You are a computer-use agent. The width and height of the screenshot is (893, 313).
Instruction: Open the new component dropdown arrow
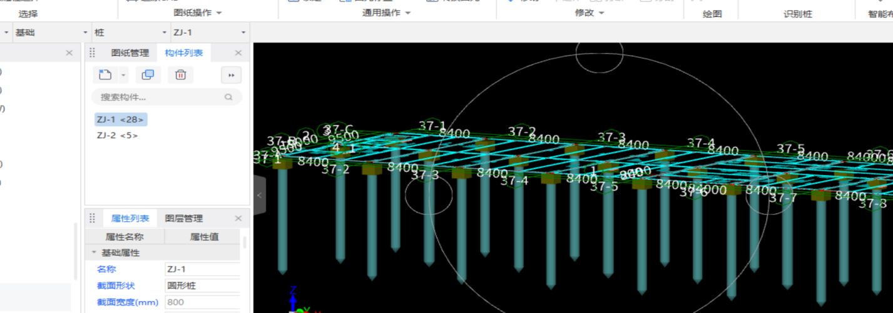pyautogui.click(x=123, y=75)
